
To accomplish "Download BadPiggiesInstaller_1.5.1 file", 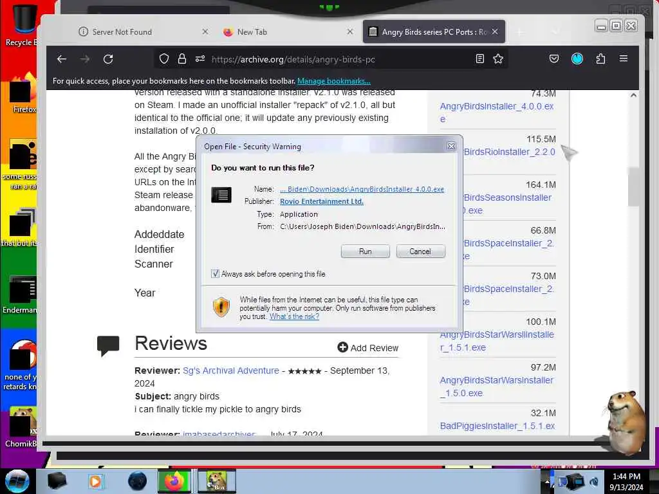I will coord(497,426).
